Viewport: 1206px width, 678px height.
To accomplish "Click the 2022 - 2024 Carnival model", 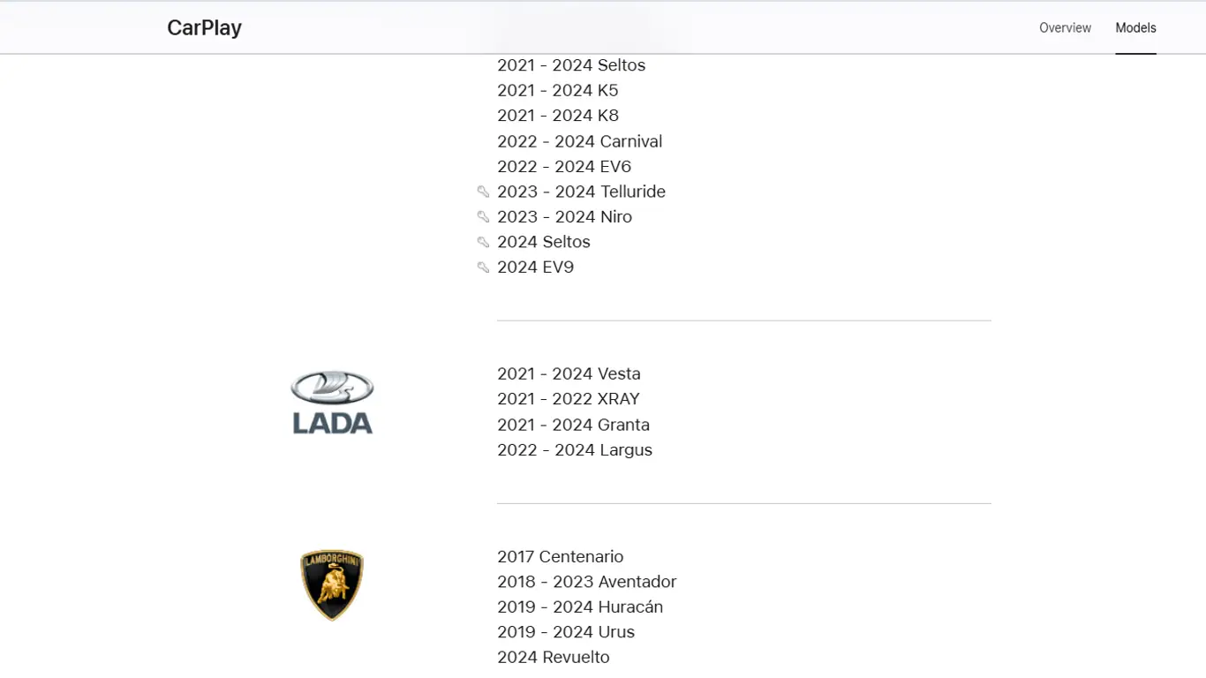I will [x=579, y=141].
